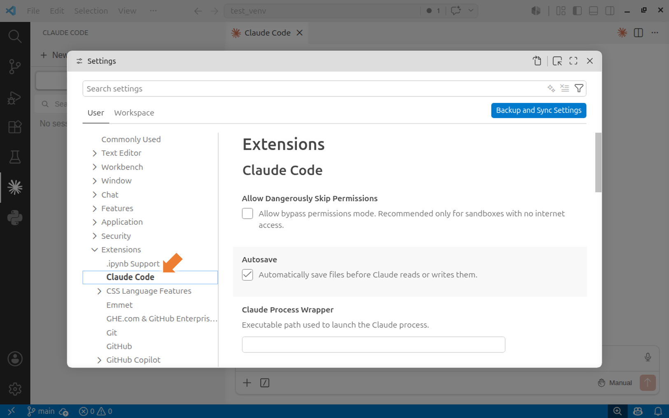Click the slash command icon in Claude input
This screenshot has height=418, width=669.
tap(265, 383)
